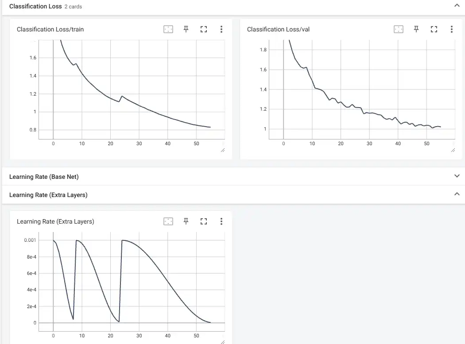The height and width of the screenshot is (344, 465).
Task: Open three-dot menu on Learning Rate (Extra Layers) card
Action: pos(221,221)
